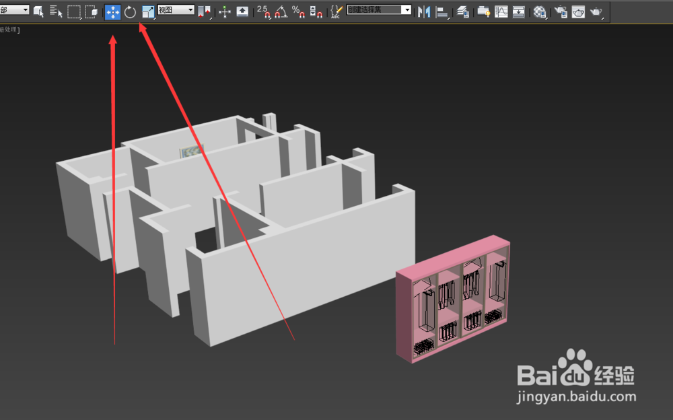Select the pink wardrobe model in the viewport

click(x=453, y=300)
